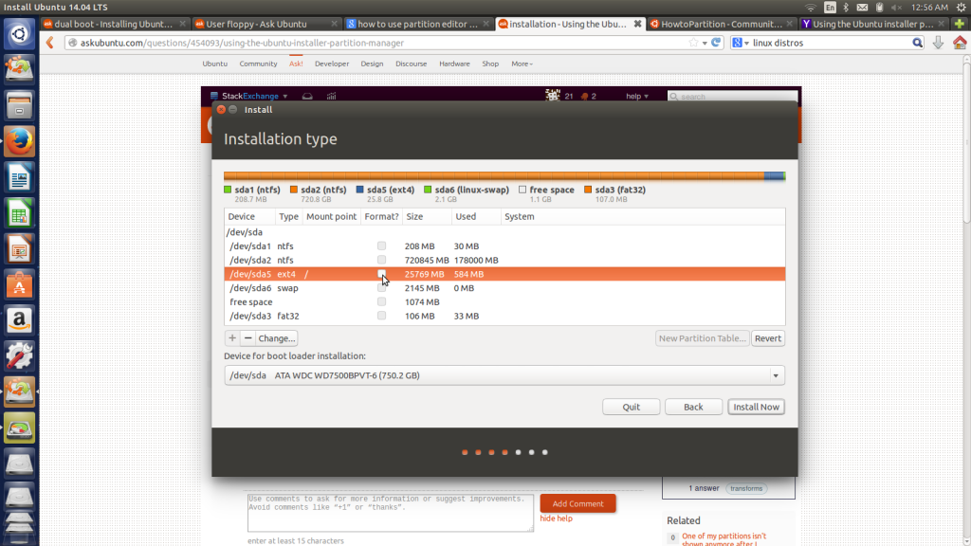
Task: Switch to the dual boot browser tab
Action: click(x=109, y=24)
